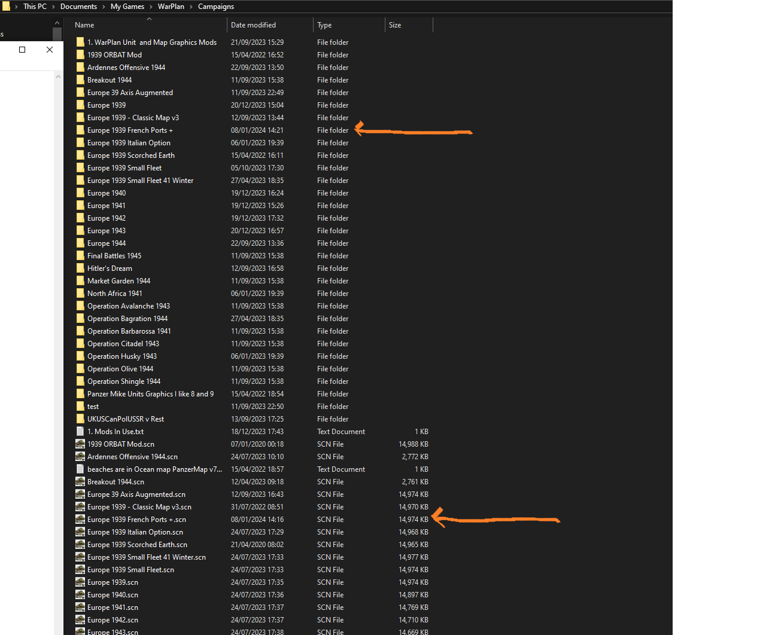The height and width of the screenshot is (635, 766).
Task: Expand the chevron after This PC breadcrumb
Action: (53, 7)
